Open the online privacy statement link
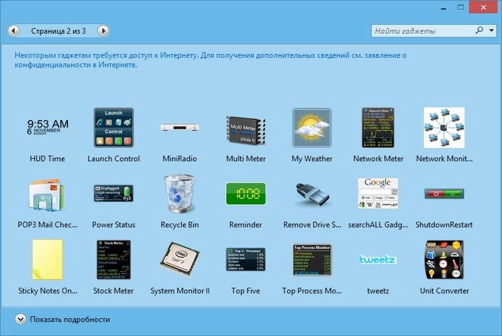 pos(210,60)
